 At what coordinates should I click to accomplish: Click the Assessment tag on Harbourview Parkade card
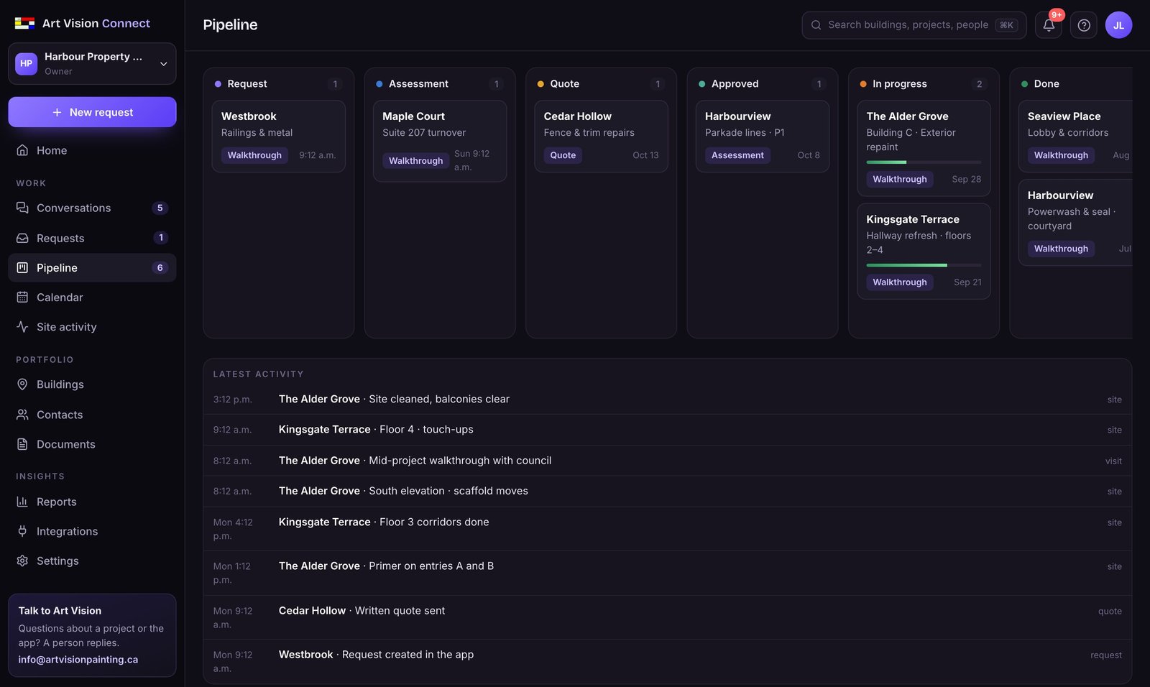[x=737, y=155]
